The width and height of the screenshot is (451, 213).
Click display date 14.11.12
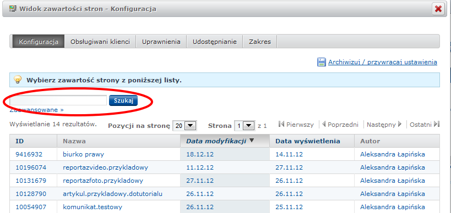point(289,154)
